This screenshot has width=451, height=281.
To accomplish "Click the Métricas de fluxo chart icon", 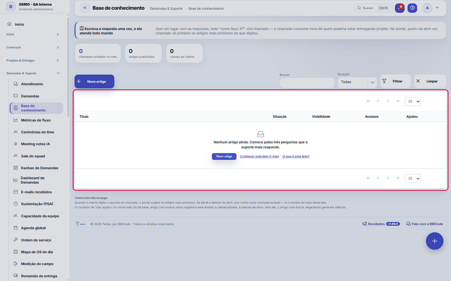I will [x=16, y=120].
